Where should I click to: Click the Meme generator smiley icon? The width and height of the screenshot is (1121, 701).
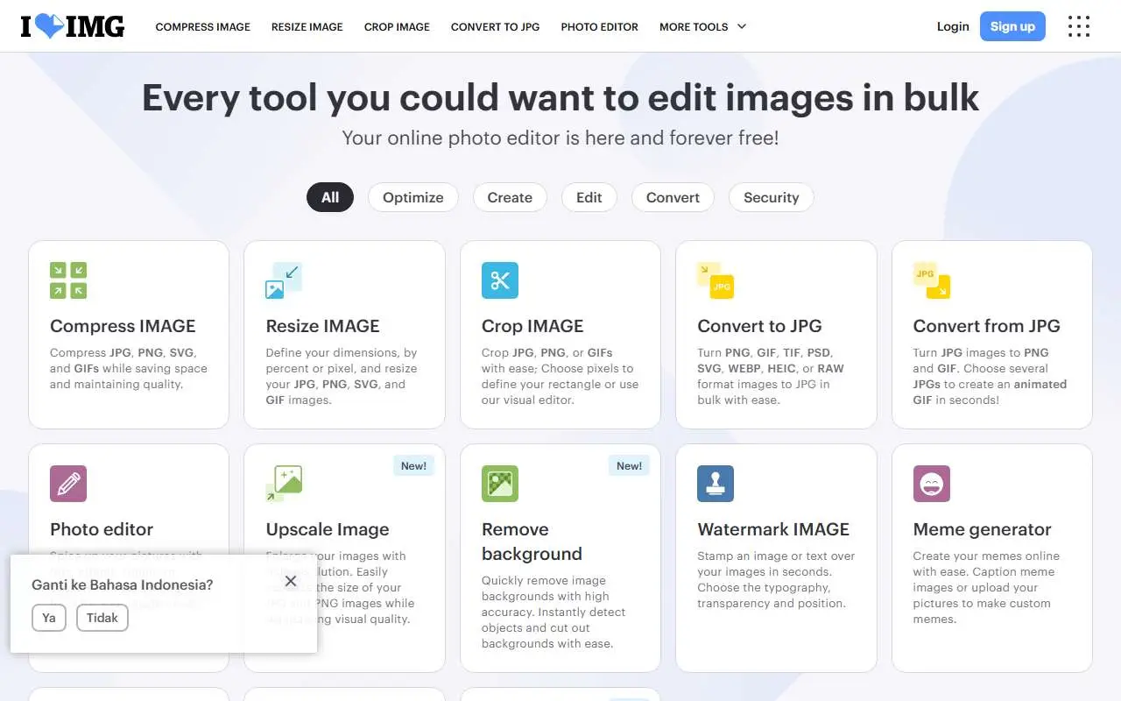932,484
